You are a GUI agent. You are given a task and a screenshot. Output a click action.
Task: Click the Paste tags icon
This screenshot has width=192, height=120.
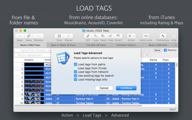103,36
